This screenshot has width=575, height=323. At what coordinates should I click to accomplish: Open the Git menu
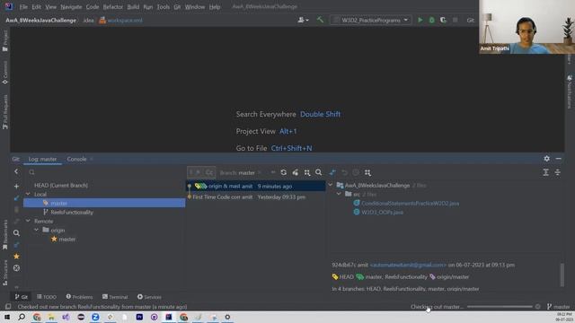(177, 6)
